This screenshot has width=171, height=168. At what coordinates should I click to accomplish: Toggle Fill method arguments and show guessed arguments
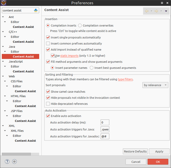48,62
